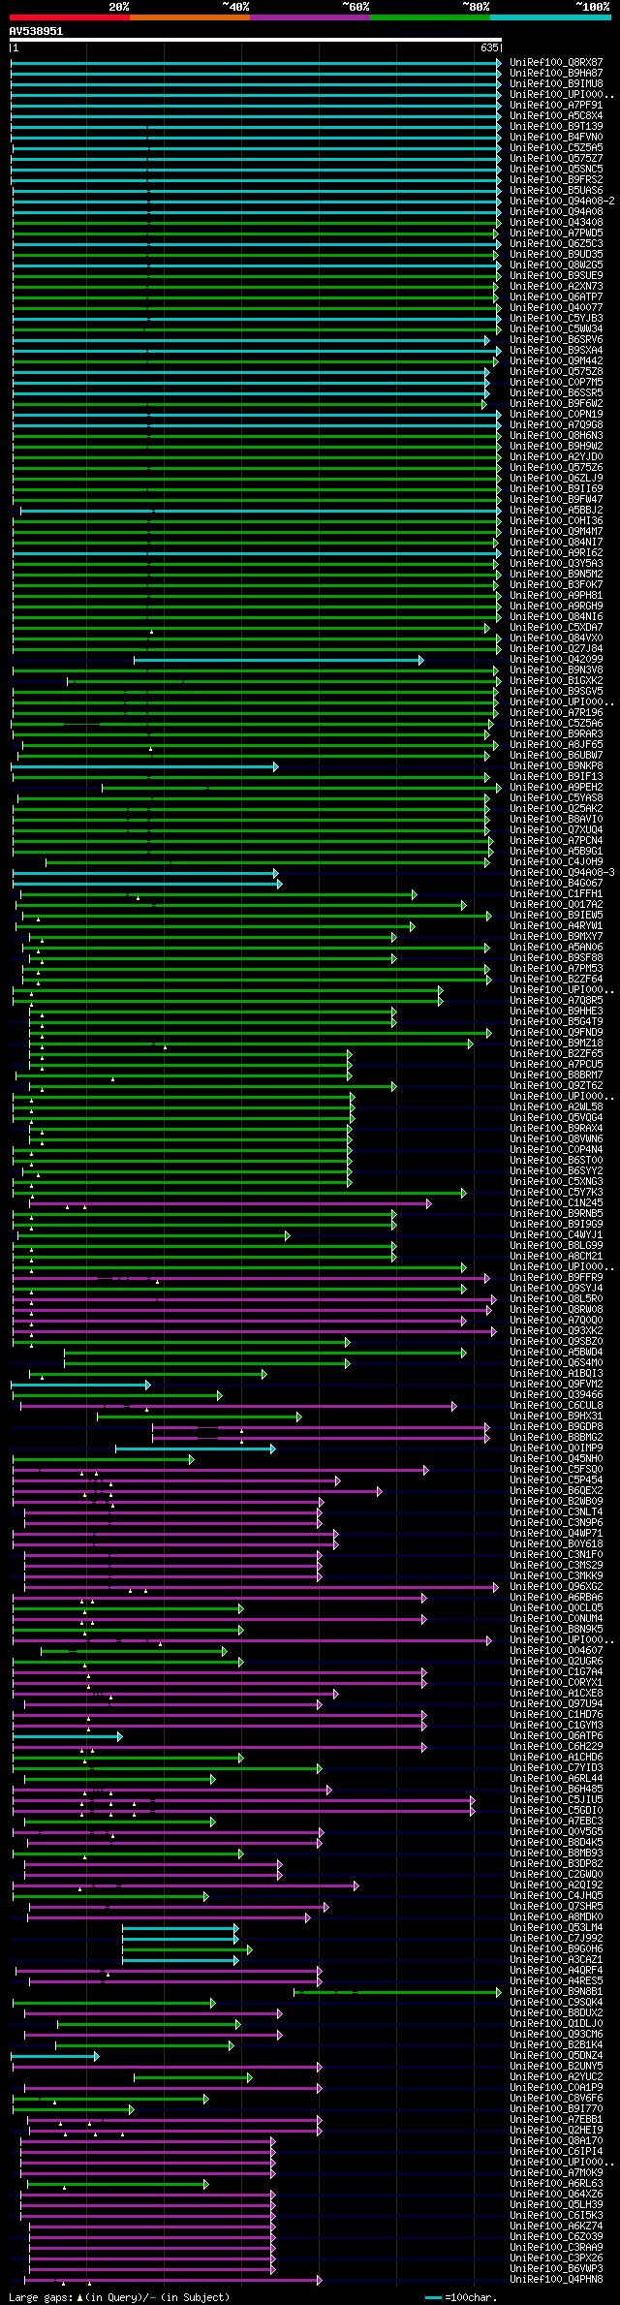The height and width of the screenshot is (2305, 620).
Task: Select hit UniRef100_B2ZF64
Action: click(556, 980)
